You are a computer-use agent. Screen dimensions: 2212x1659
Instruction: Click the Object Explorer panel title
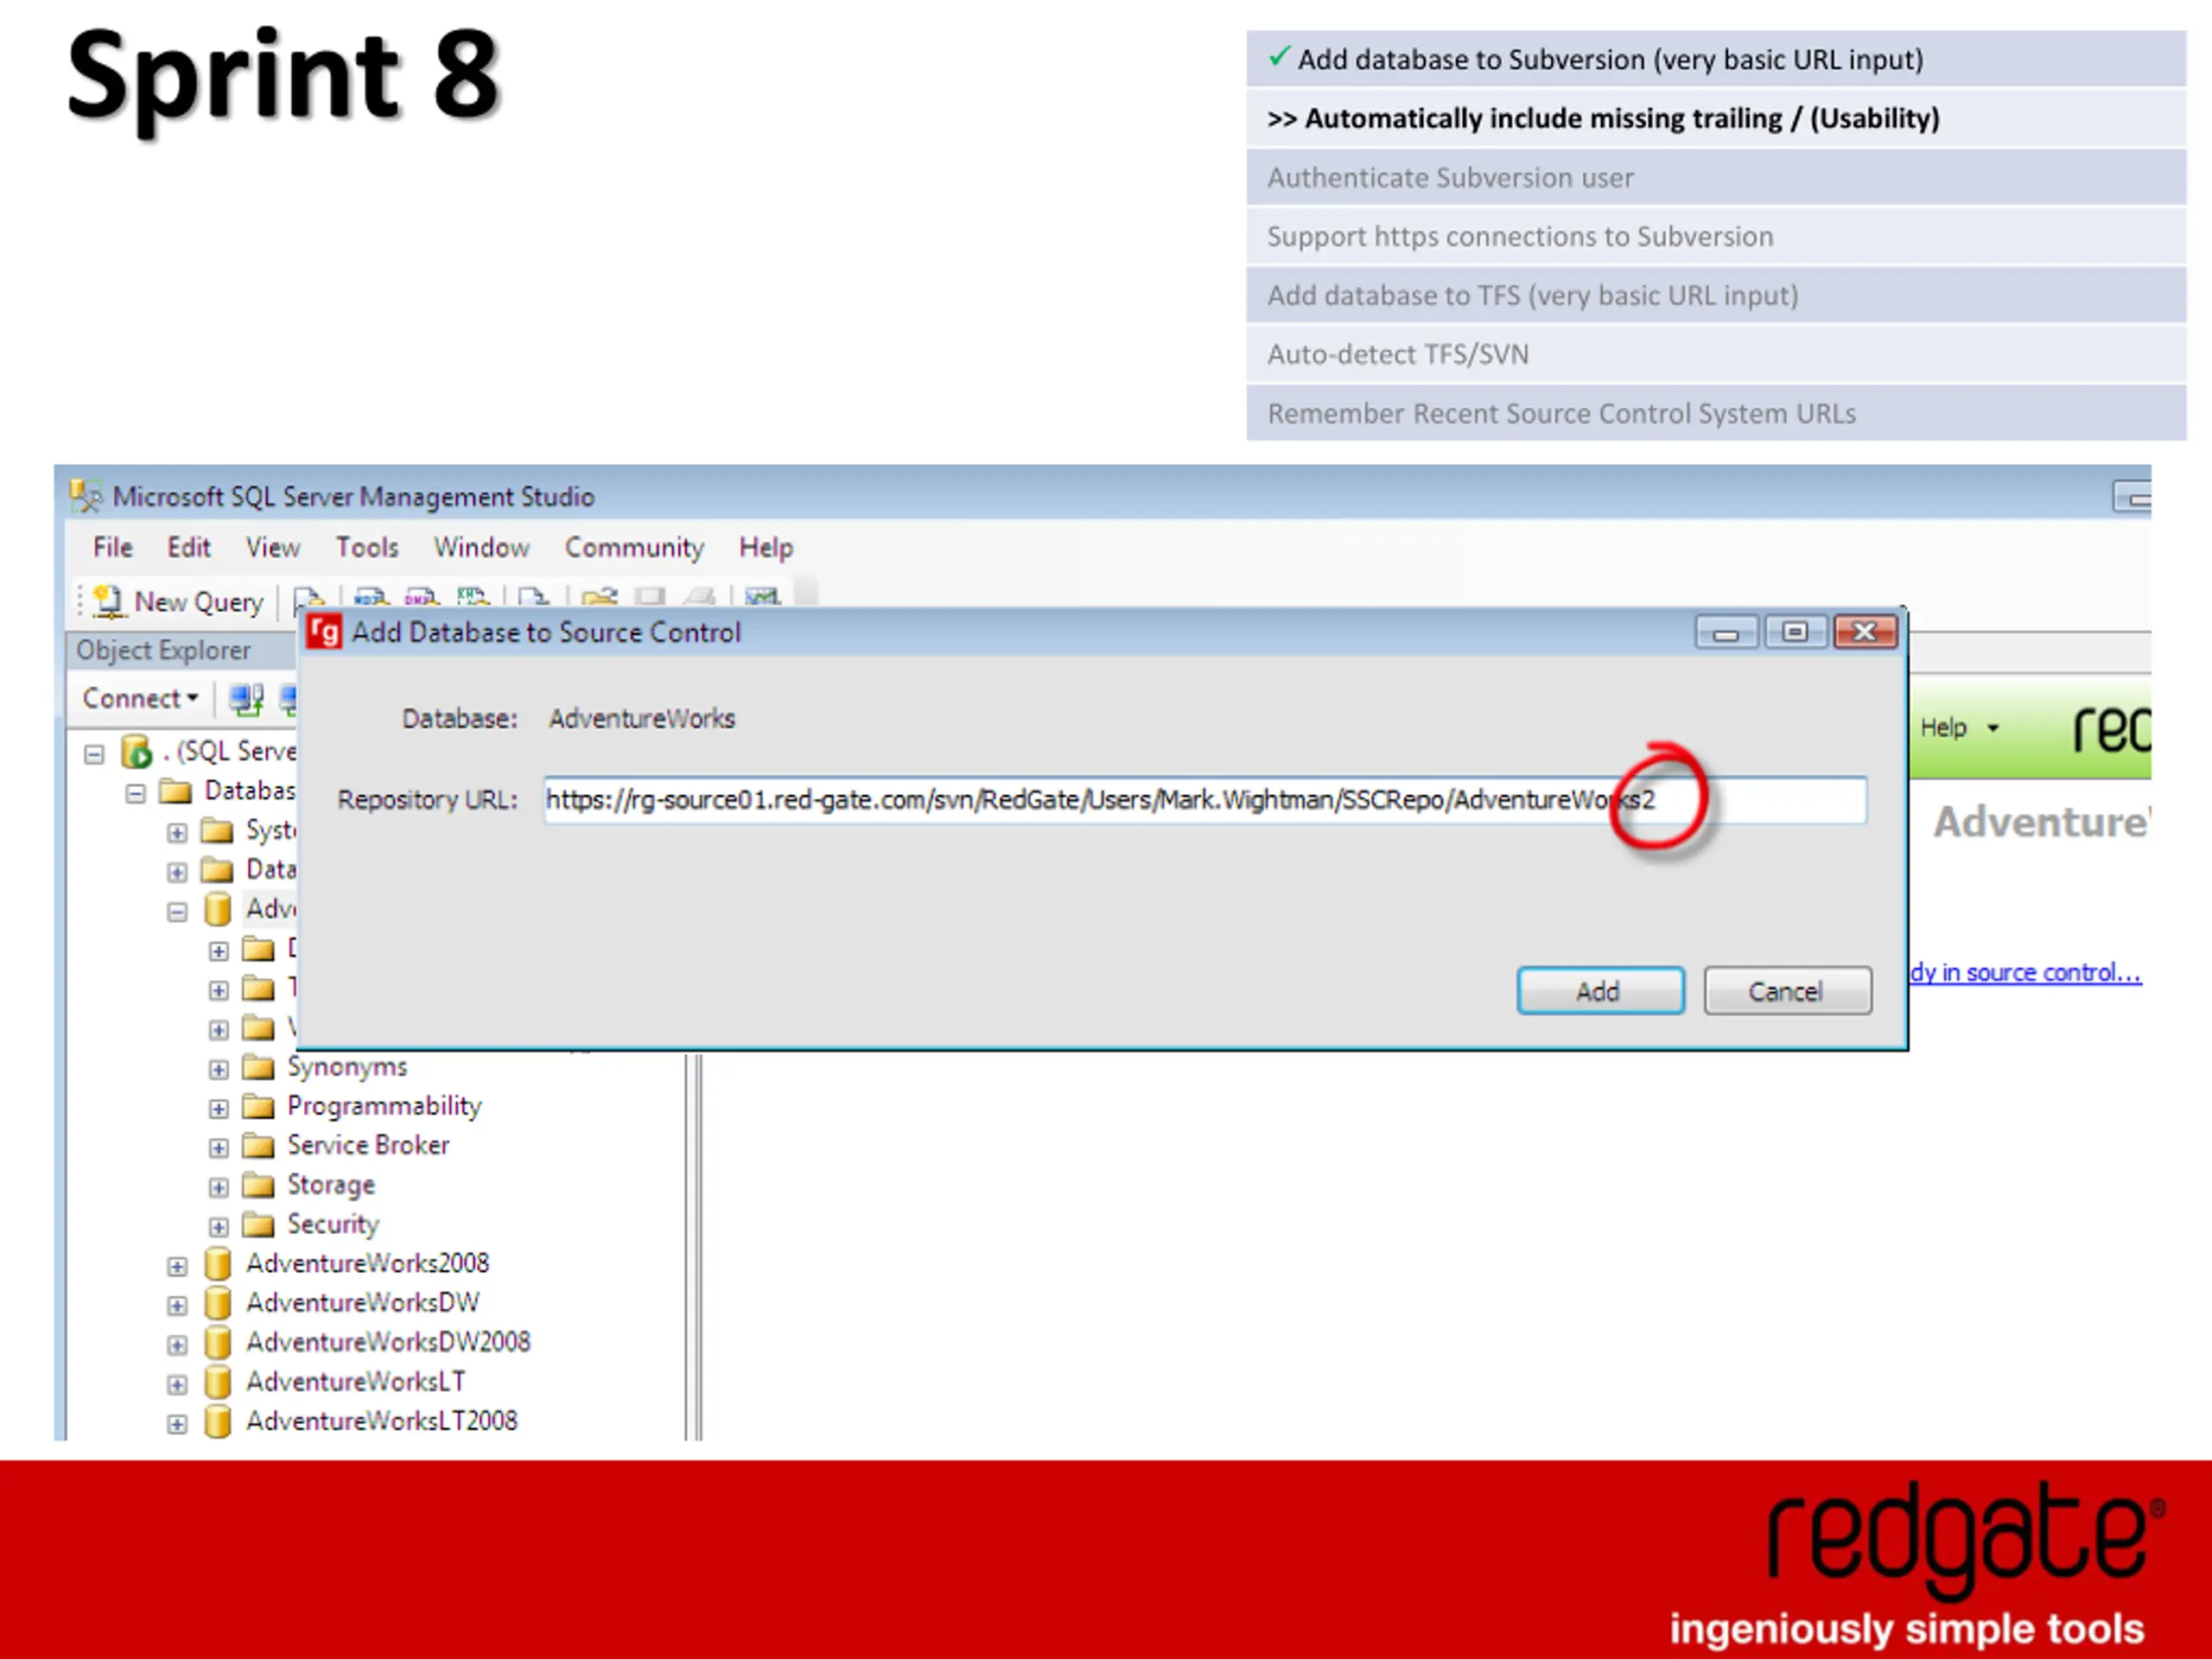164,650
